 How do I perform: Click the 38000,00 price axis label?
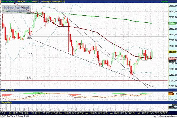tap(173, 12)
